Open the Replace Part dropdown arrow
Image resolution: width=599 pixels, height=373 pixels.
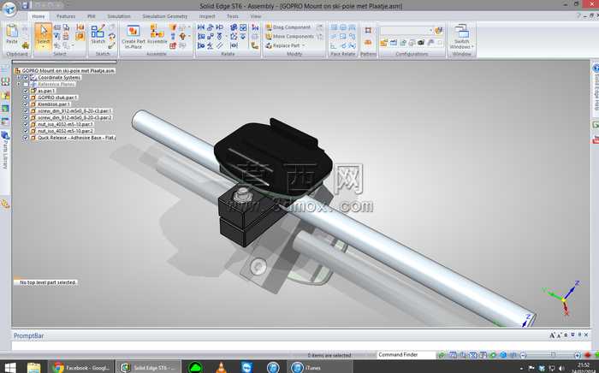click(x=303, y=45)
